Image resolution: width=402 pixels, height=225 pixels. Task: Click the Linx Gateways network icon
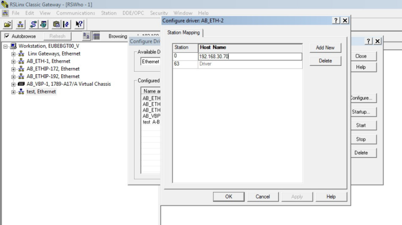pos(21,54)
